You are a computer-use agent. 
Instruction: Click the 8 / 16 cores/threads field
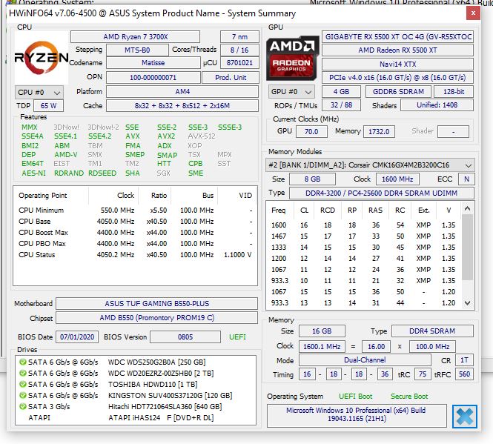coord(239,50)
